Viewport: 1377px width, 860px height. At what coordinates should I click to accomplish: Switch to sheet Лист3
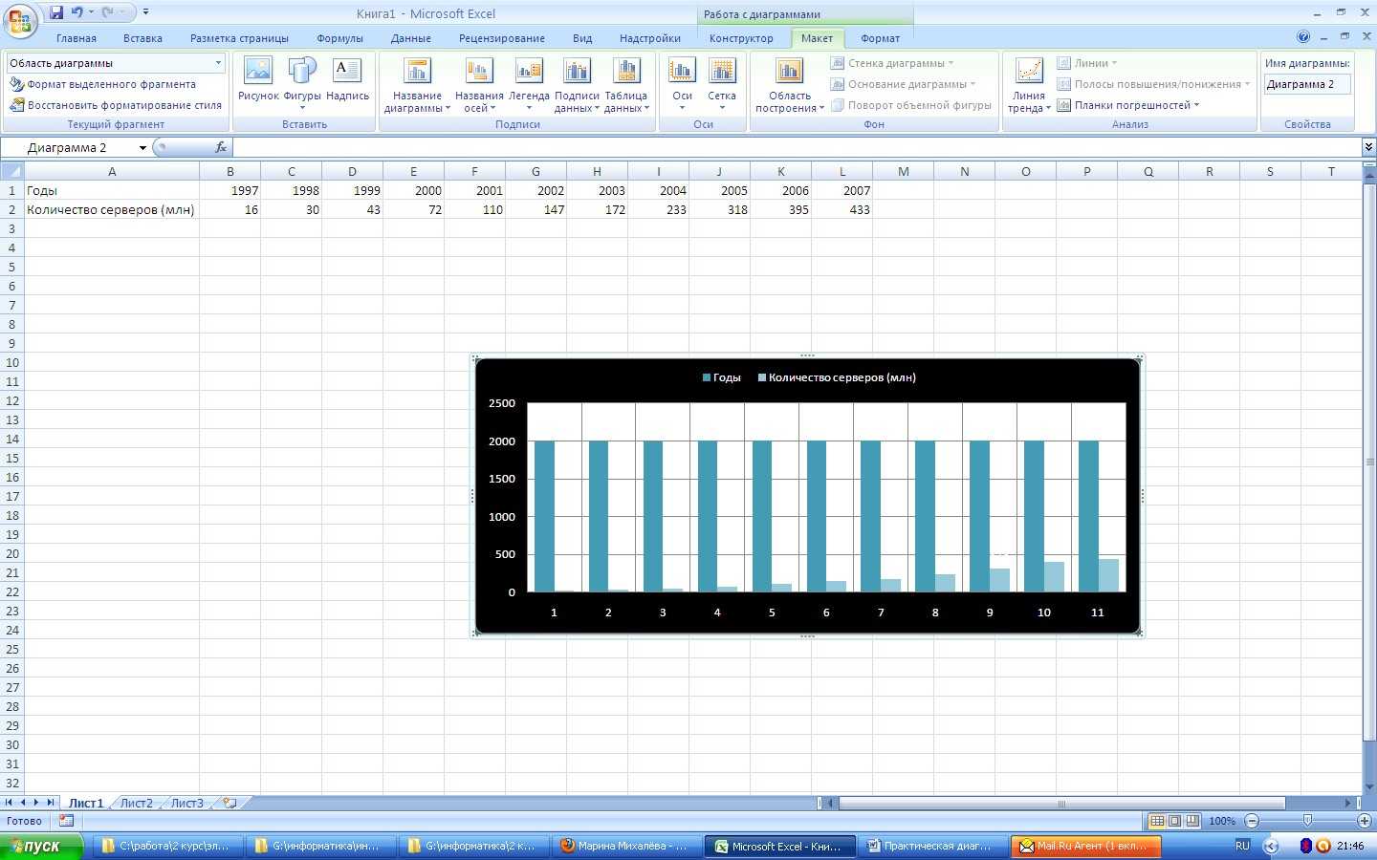[186, 803]
